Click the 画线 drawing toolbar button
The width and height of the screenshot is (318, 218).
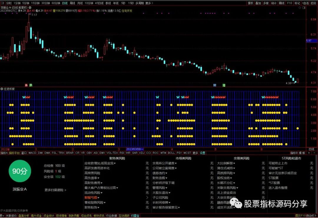(x=281, y=3)
